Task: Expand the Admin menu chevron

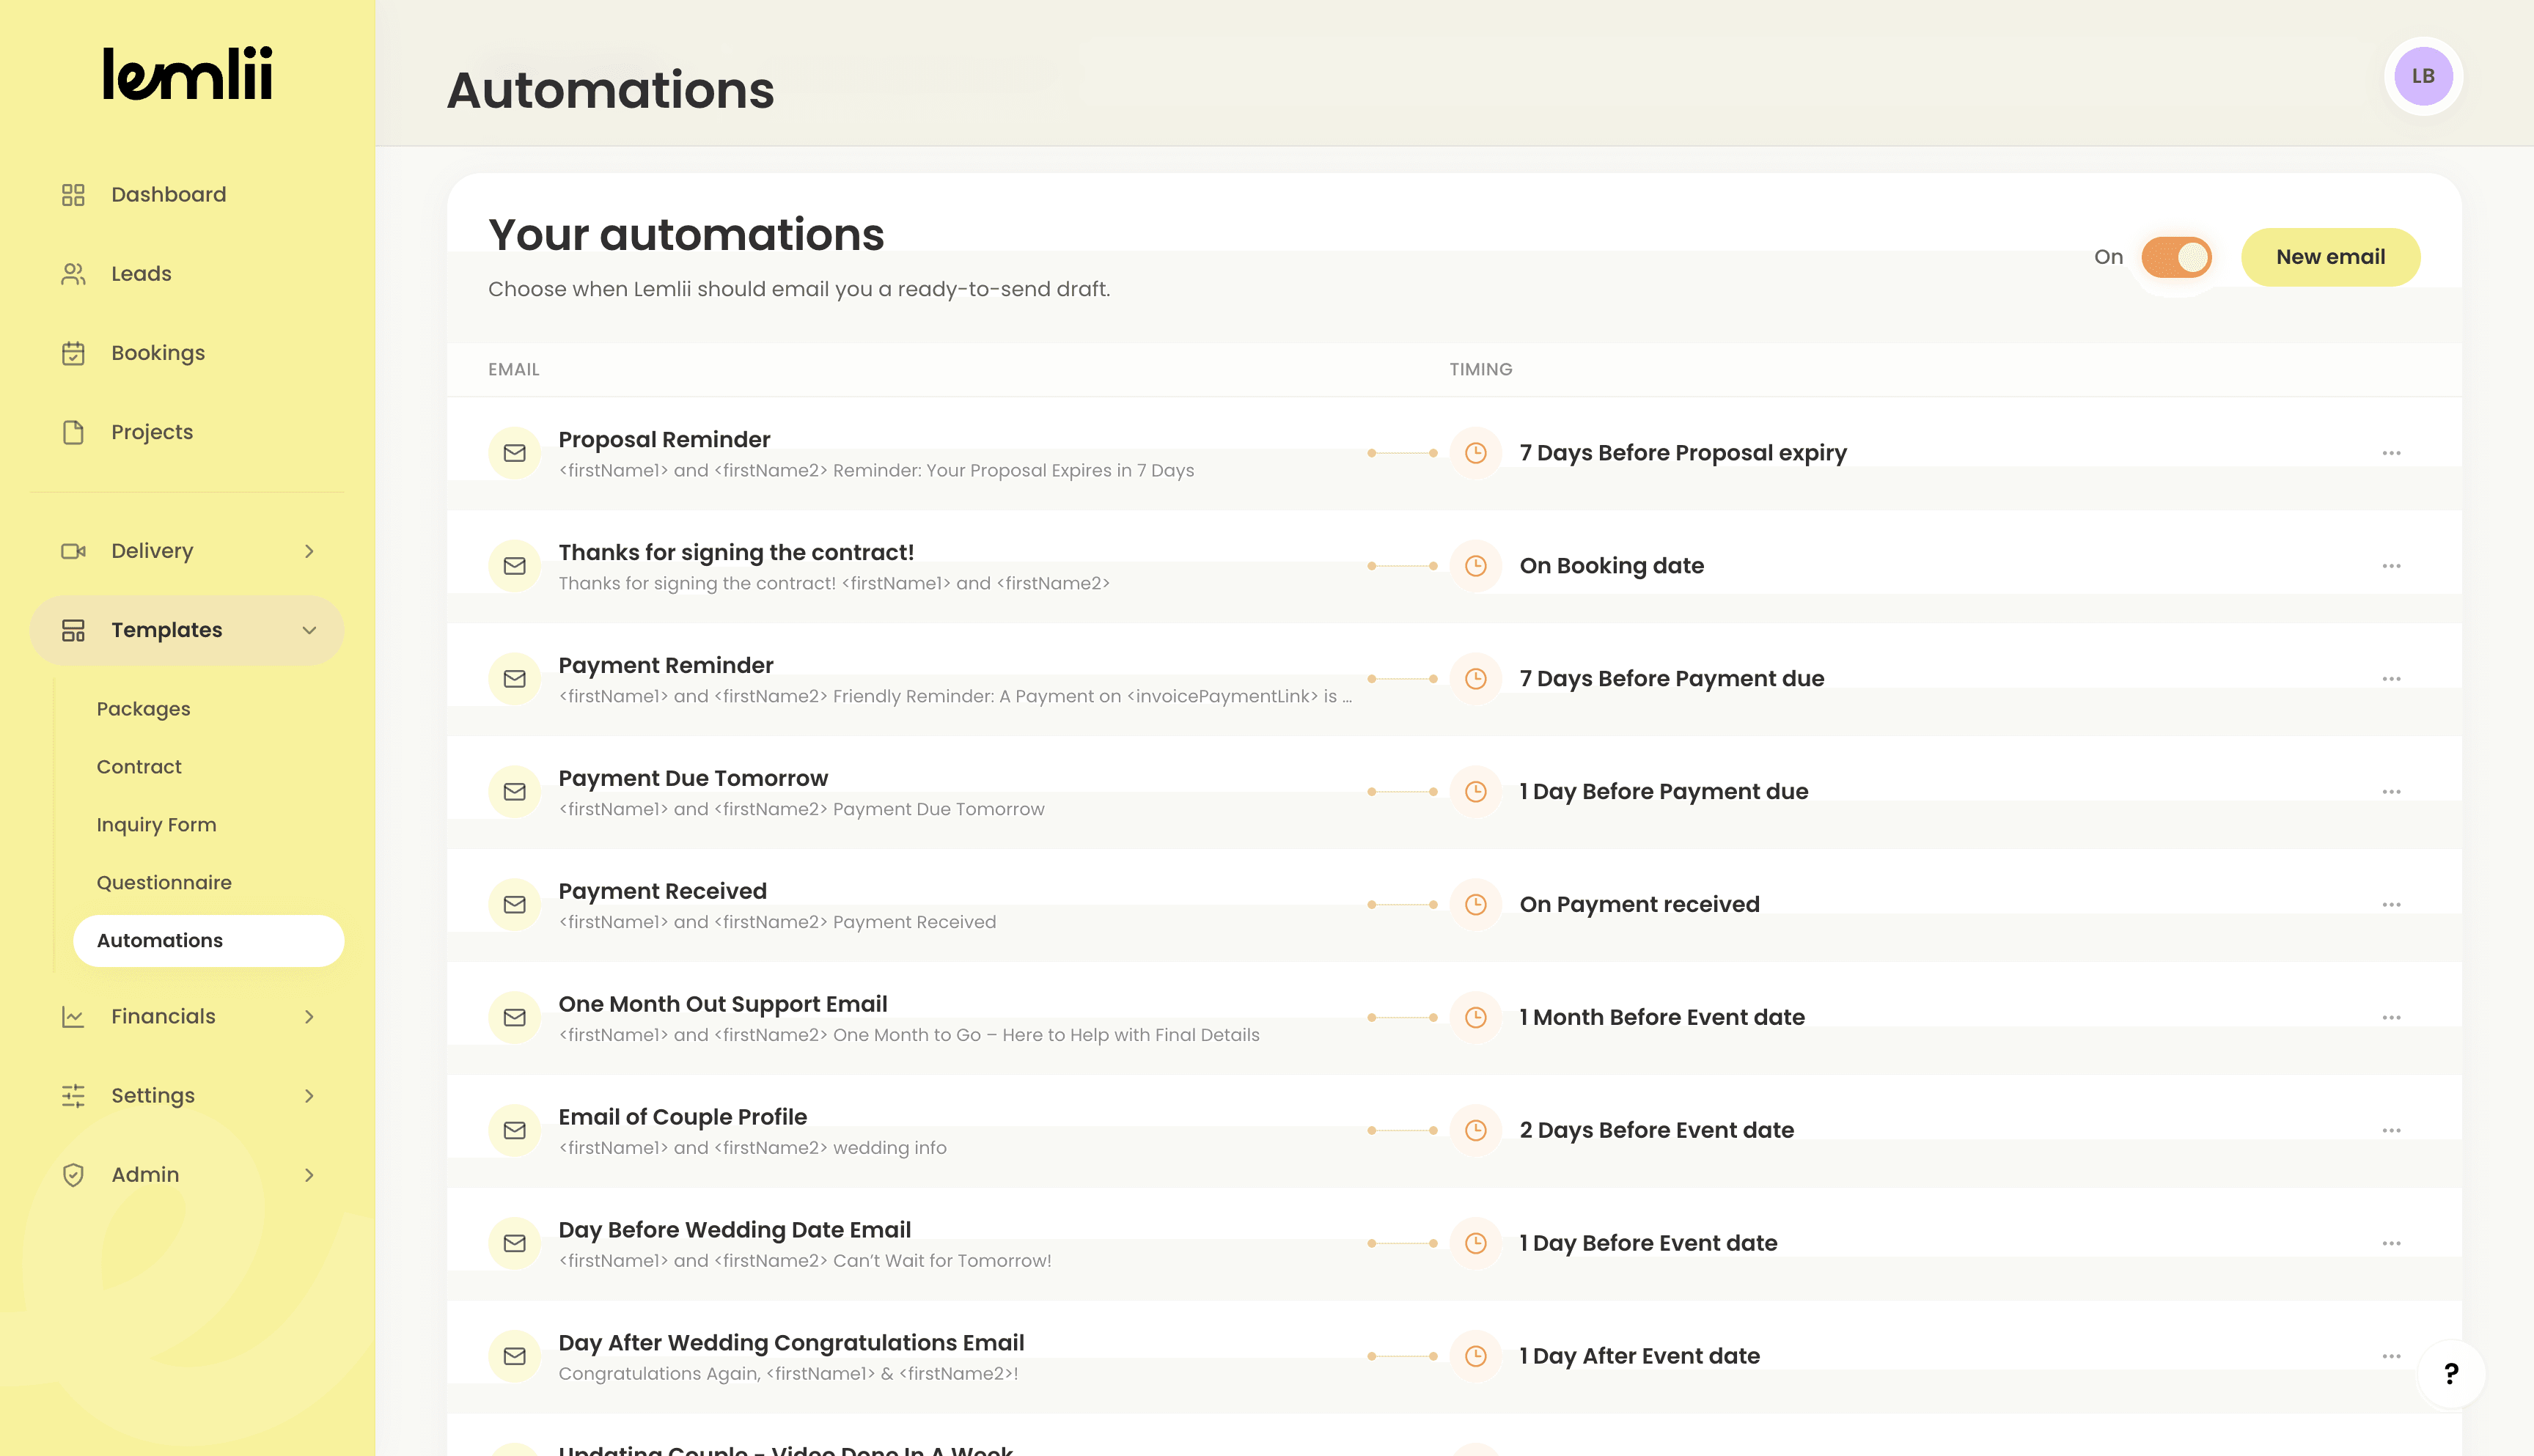Action: pyautogui.click(x=309, y=1174)
